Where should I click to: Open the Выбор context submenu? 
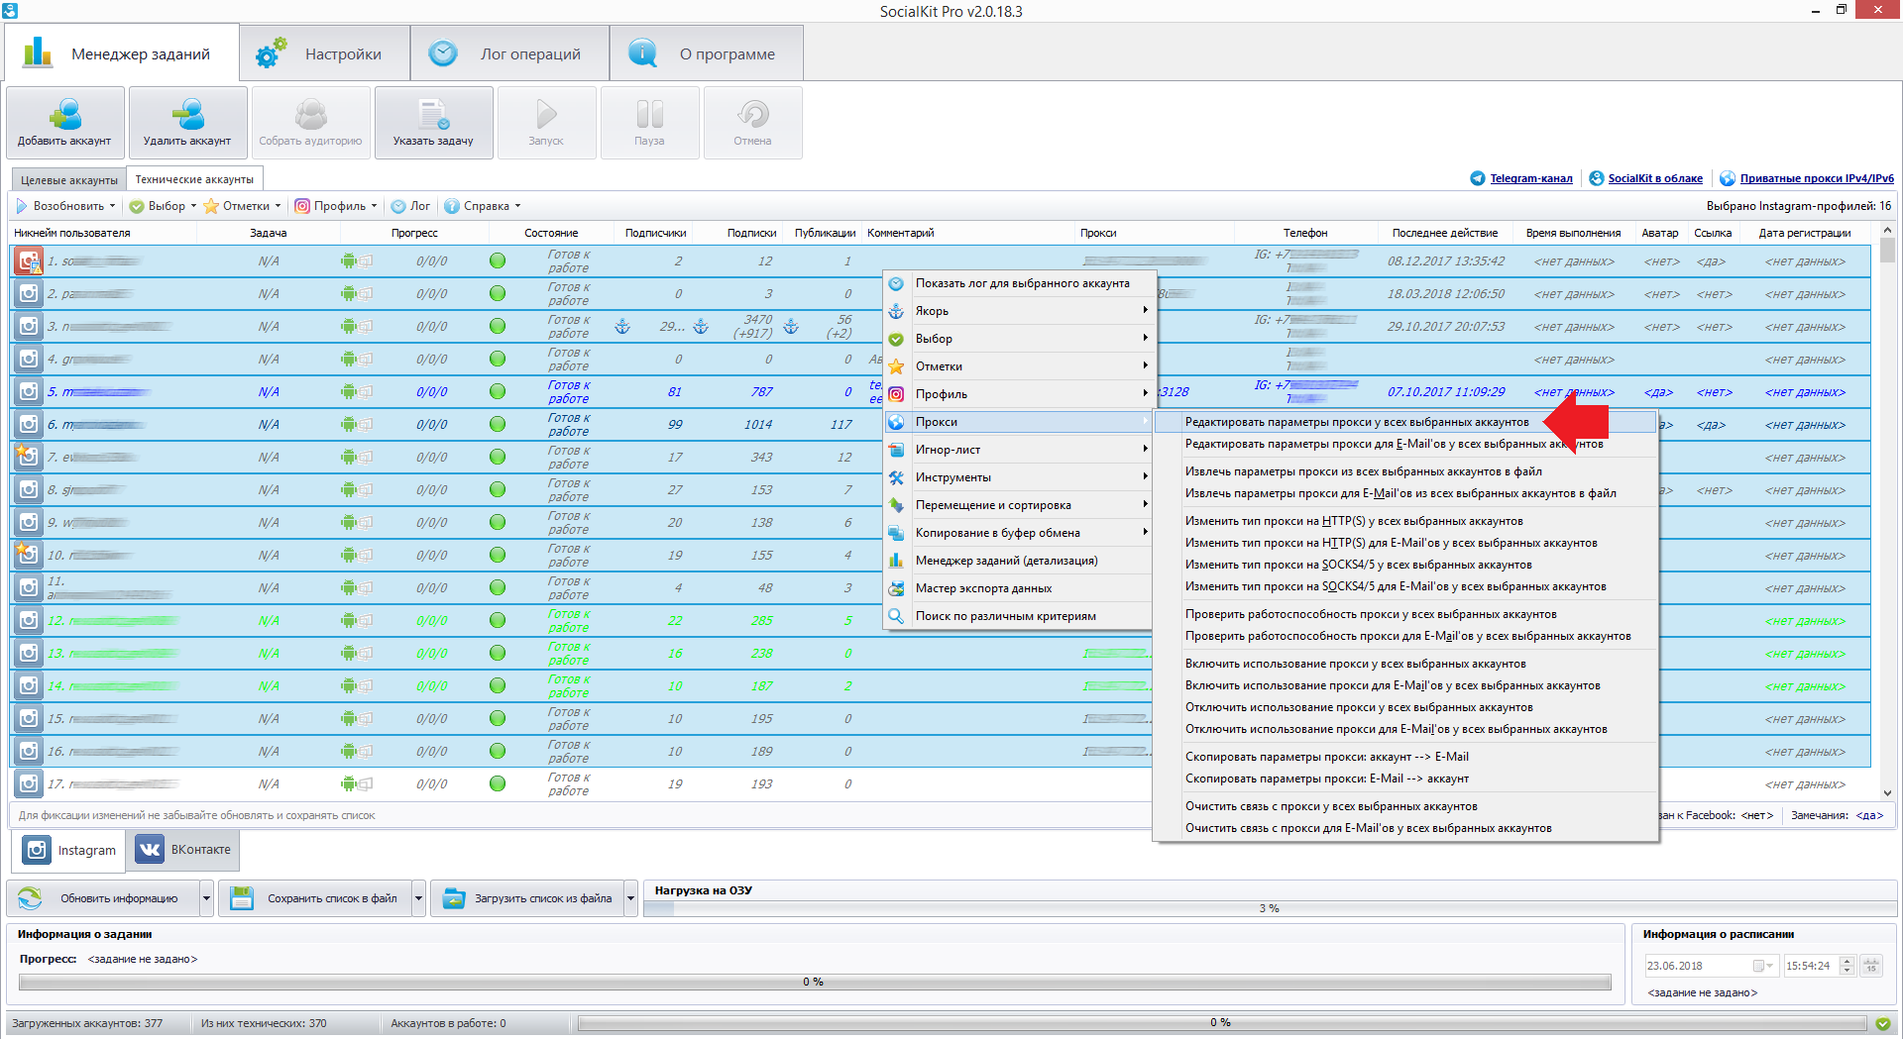point(1019,339)
